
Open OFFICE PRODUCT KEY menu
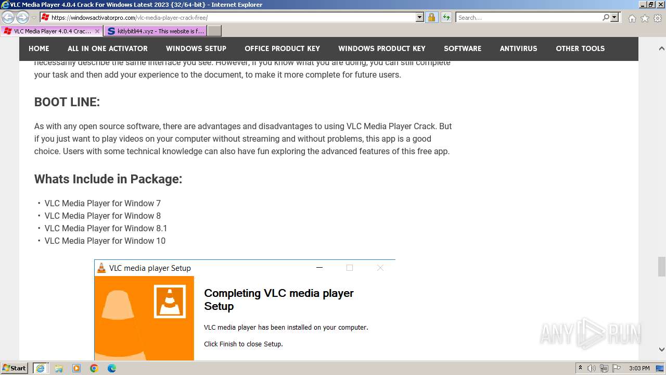pos(283,48)
